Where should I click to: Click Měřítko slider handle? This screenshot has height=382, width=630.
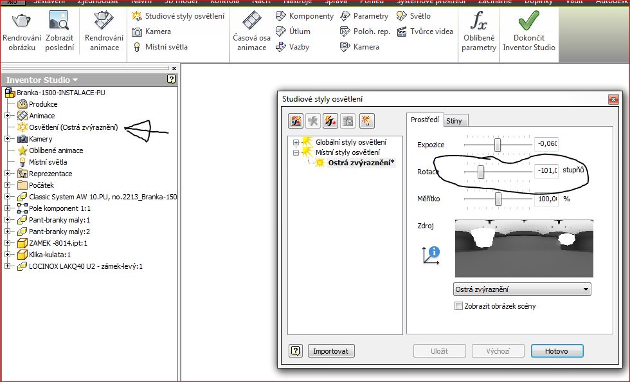498,199
